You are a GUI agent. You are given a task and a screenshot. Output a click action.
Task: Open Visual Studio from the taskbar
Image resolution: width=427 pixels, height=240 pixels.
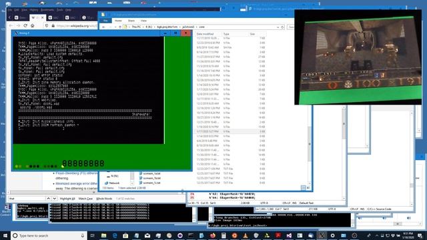click(289, 235)
